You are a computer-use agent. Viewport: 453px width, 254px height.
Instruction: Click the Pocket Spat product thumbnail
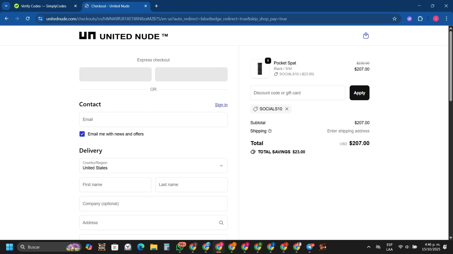point(260,69)
